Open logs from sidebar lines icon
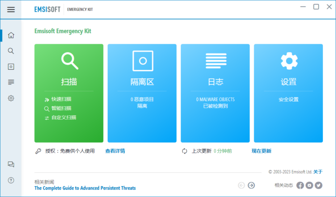This screenshot has height=197, width=336. (x=11, y=82)
